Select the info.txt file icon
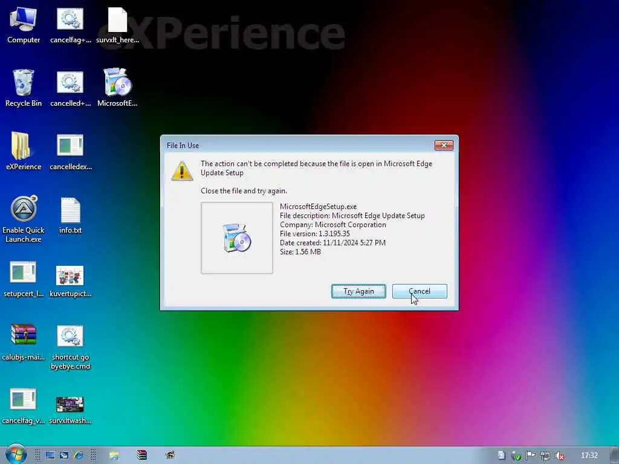 click(70, 216)
